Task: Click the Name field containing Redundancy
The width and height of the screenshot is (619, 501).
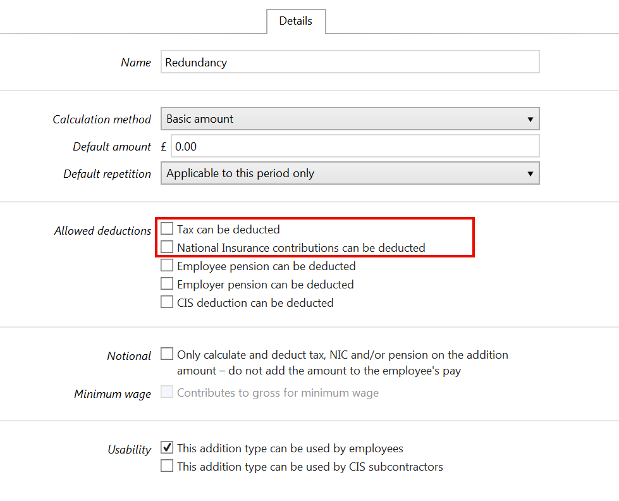Action: 350,63
